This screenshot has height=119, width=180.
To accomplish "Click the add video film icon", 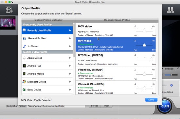I will click(9, 10).
